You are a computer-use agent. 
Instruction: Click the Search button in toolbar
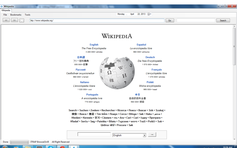pos(223,20)
